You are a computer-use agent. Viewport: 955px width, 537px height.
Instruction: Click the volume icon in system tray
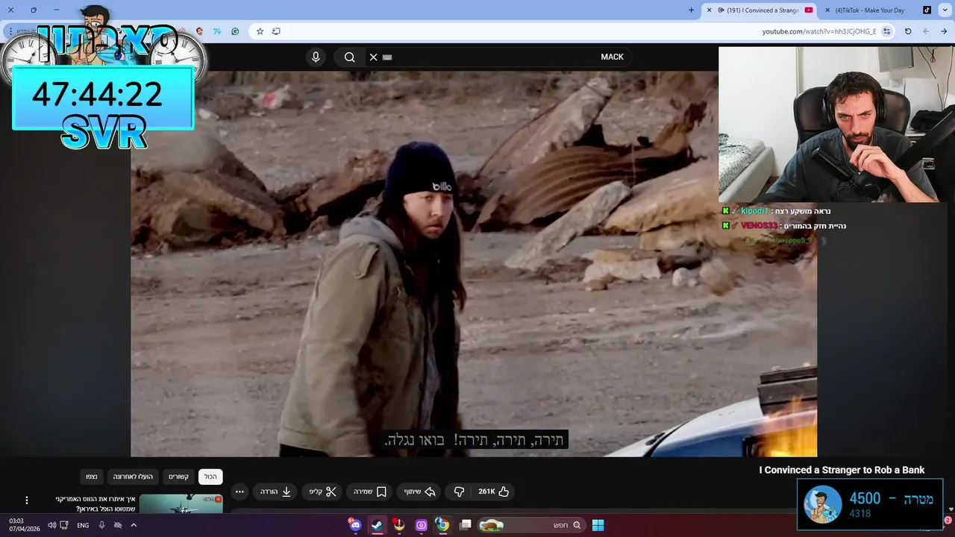coord(51,525)
